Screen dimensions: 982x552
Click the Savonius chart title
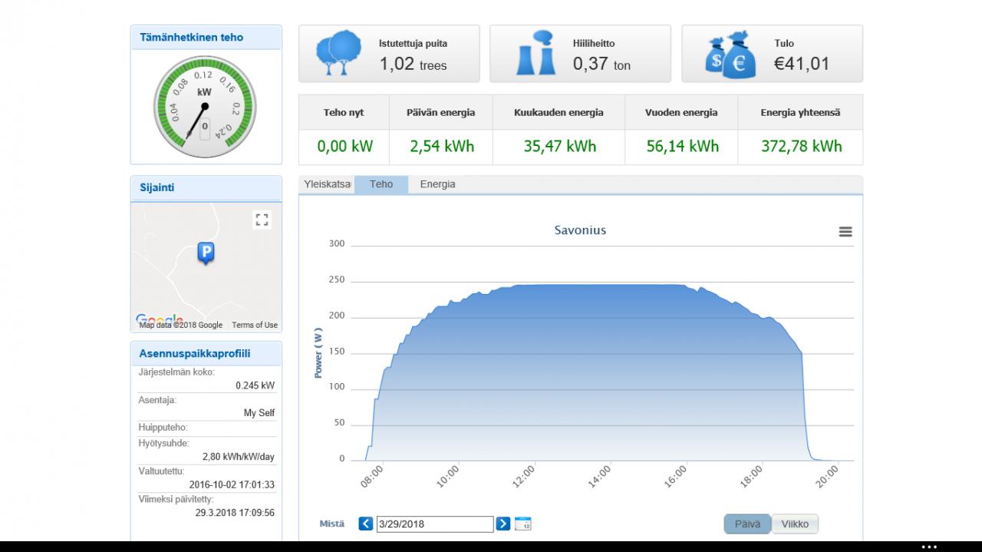pyautogui.click(x=580, y=230)
